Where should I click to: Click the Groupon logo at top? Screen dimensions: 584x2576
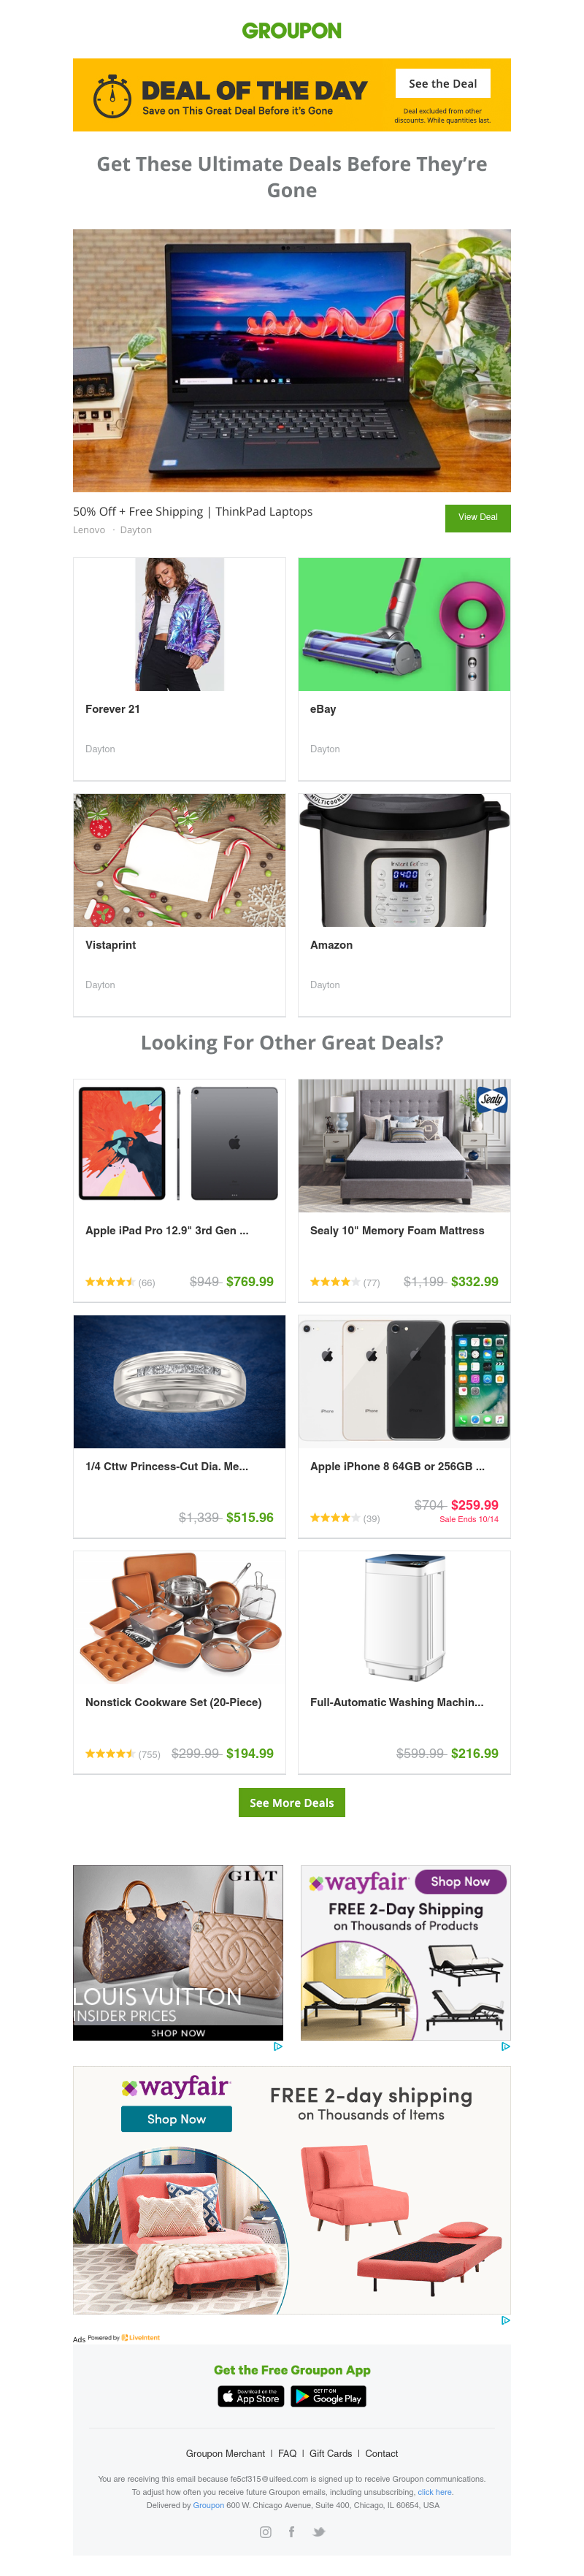pos(292,31)
